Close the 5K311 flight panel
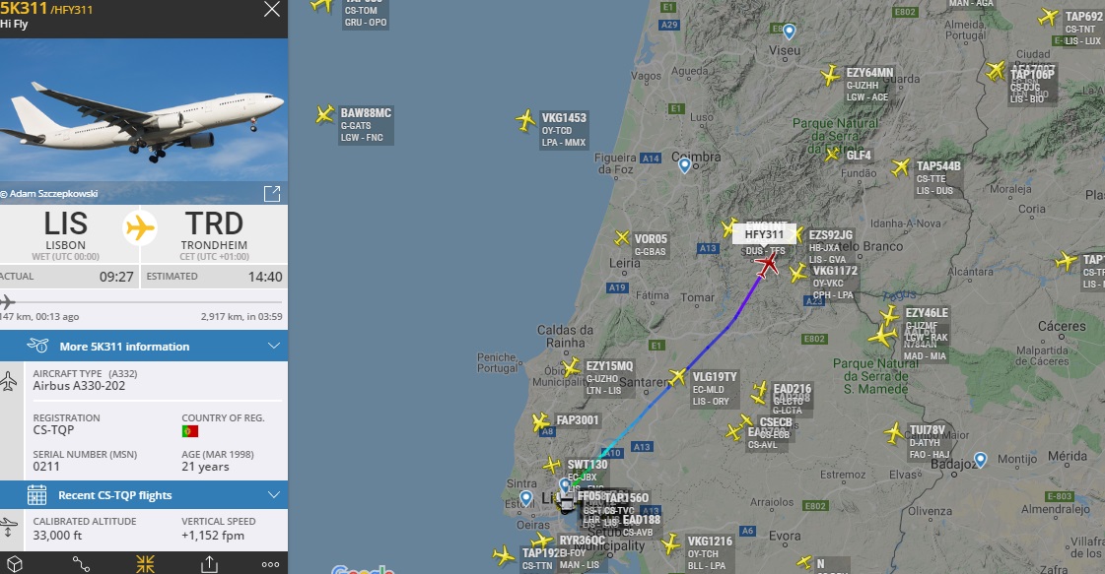The width and height of the screenshot is (1105, 574). [x=271, y=9]
